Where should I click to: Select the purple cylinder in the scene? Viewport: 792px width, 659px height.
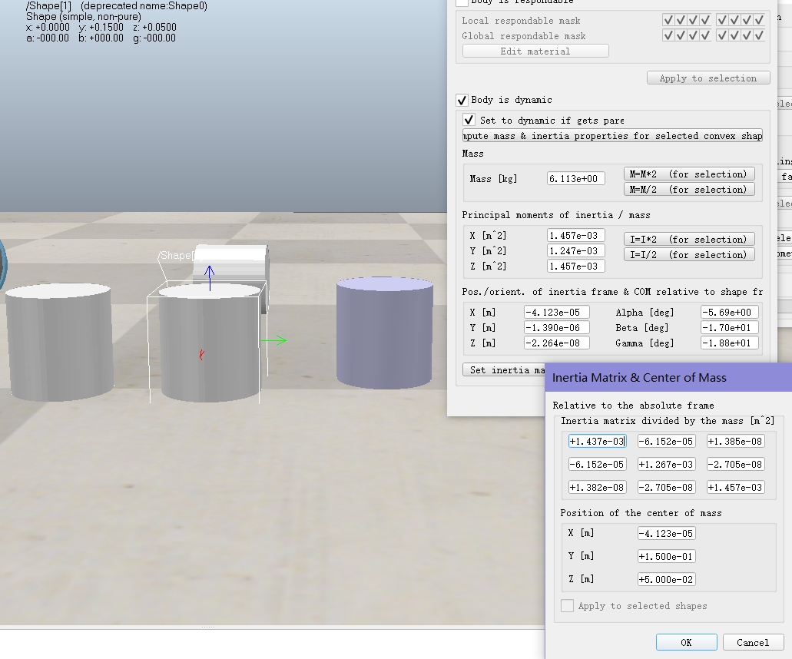point(384,334)
